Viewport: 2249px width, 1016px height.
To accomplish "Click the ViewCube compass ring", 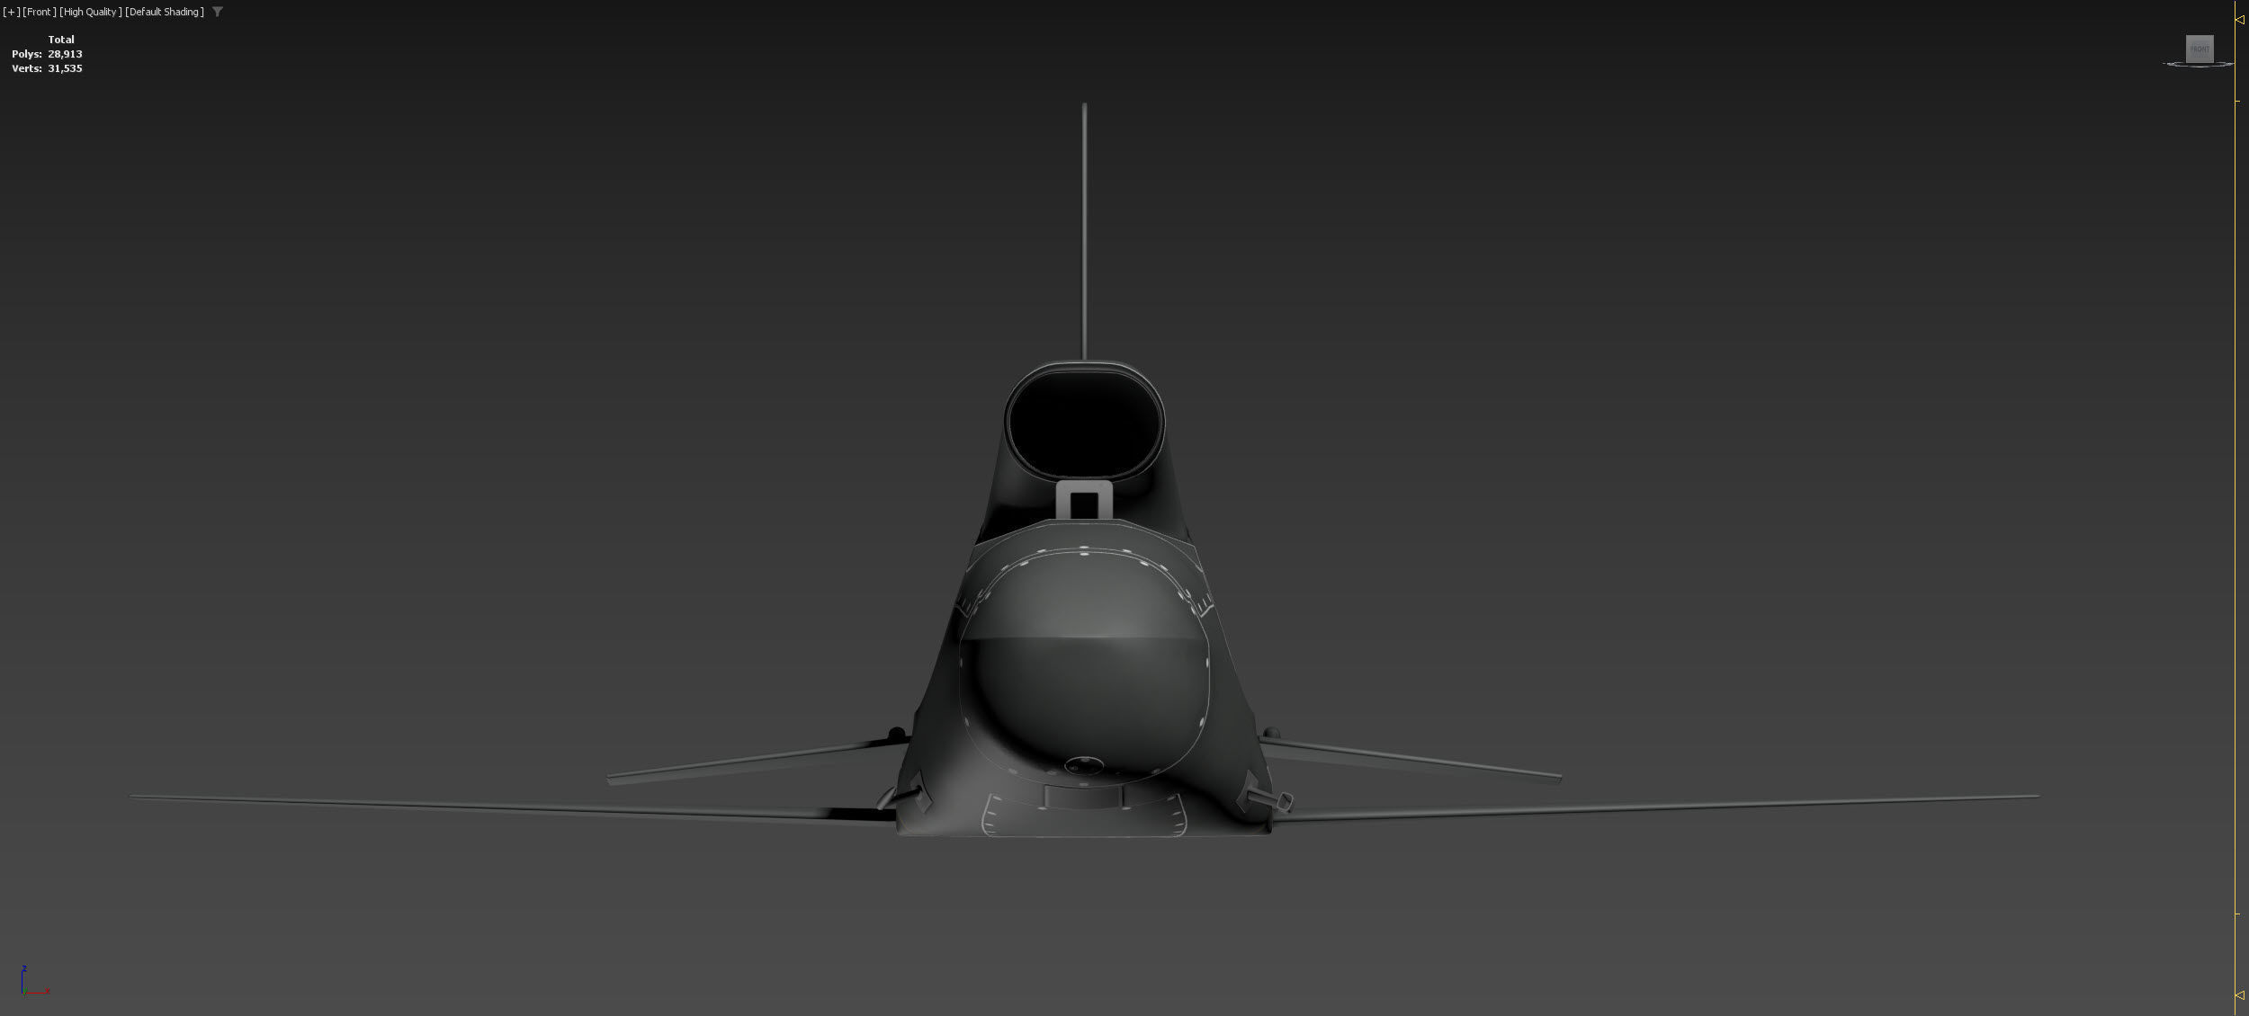I will (2200, 65).
